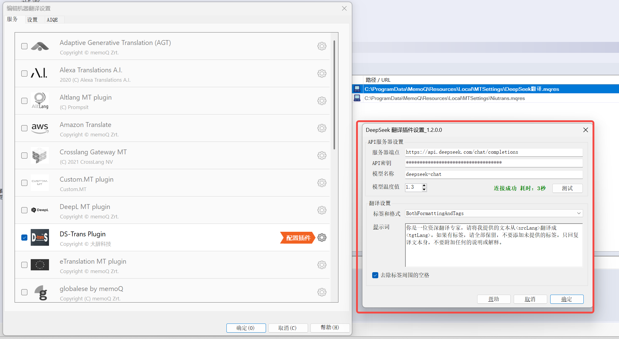This screenshot has width=619, height=339.
Task: Click resource icon beside DeepSeek翻译.mqres path
Action: (357, 89)
